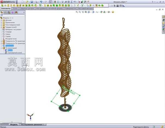Viewport: 165px width, 128px height.
Task: Open the dropdown arrow beside Undo icon
Action: point(43,2)
